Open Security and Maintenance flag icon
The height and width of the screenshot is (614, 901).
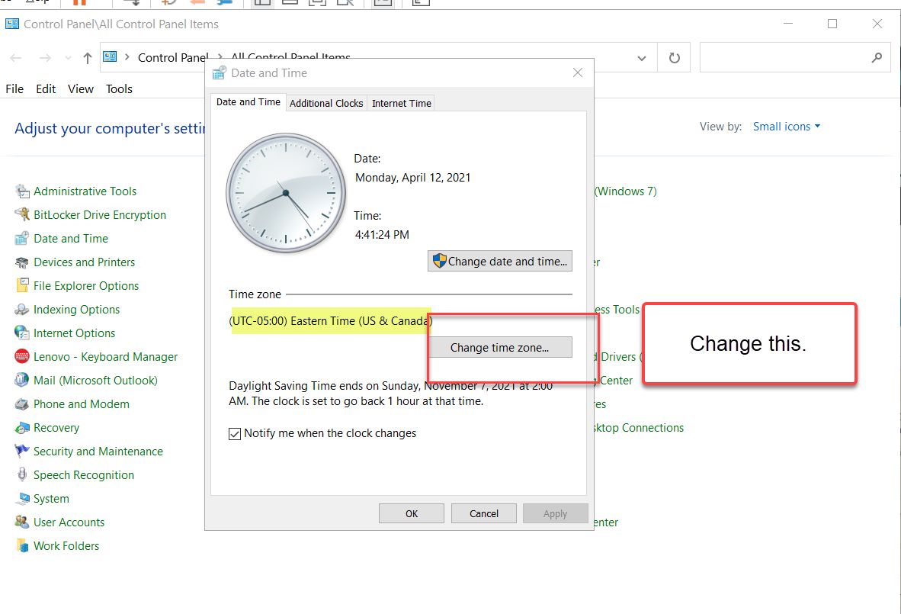22,452
